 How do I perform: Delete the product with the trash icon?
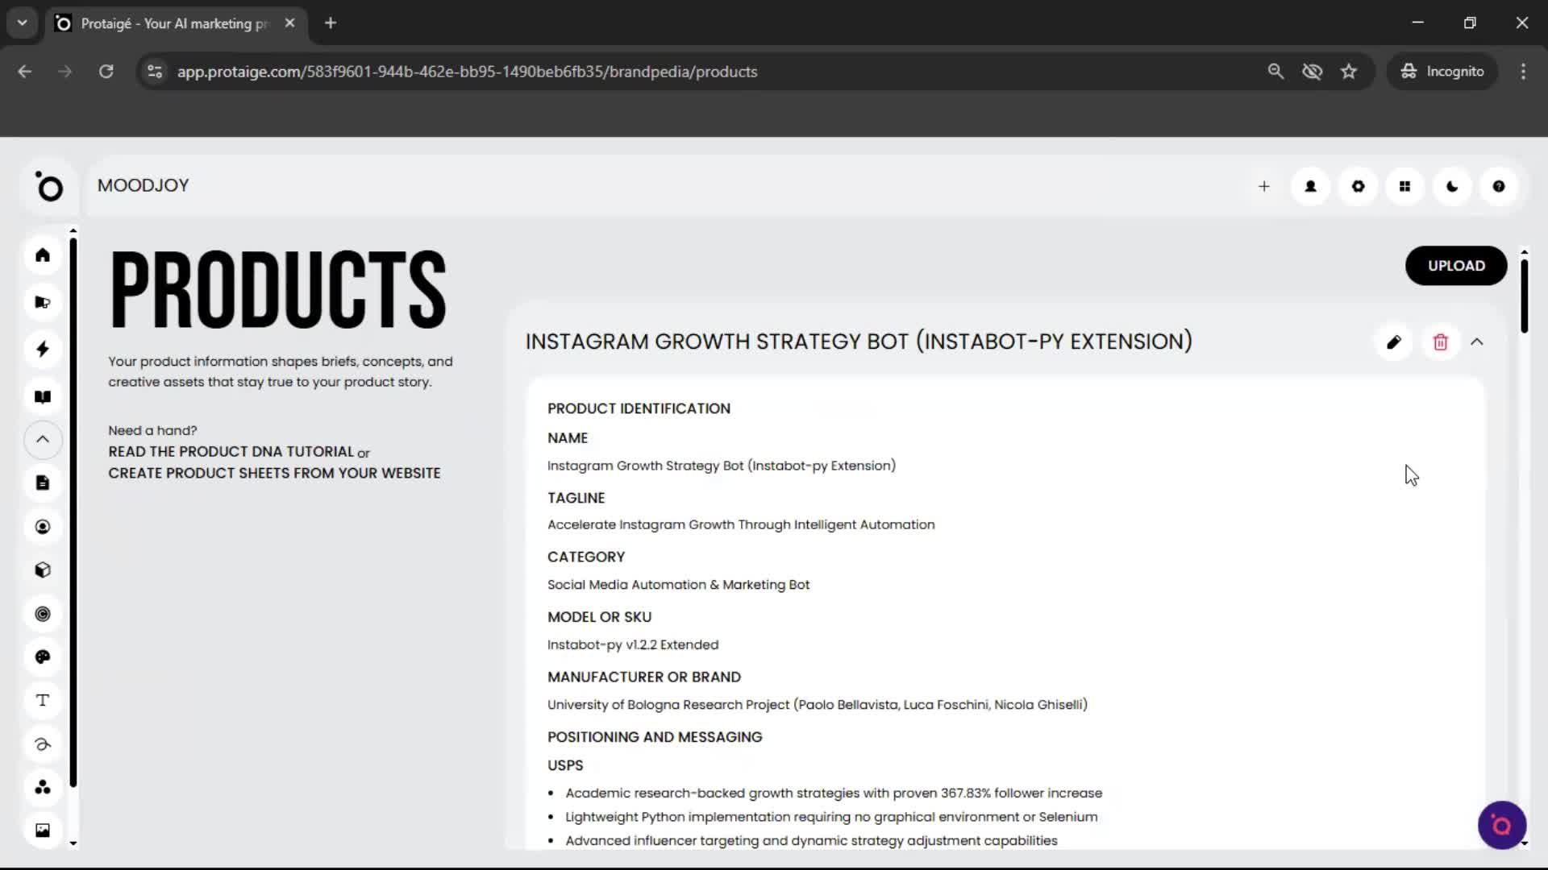coord(1441,342)
